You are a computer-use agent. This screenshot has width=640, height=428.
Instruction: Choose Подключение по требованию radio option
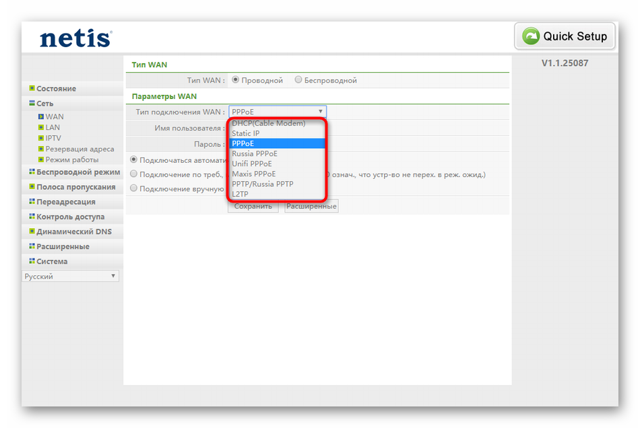tap(133, 174)
